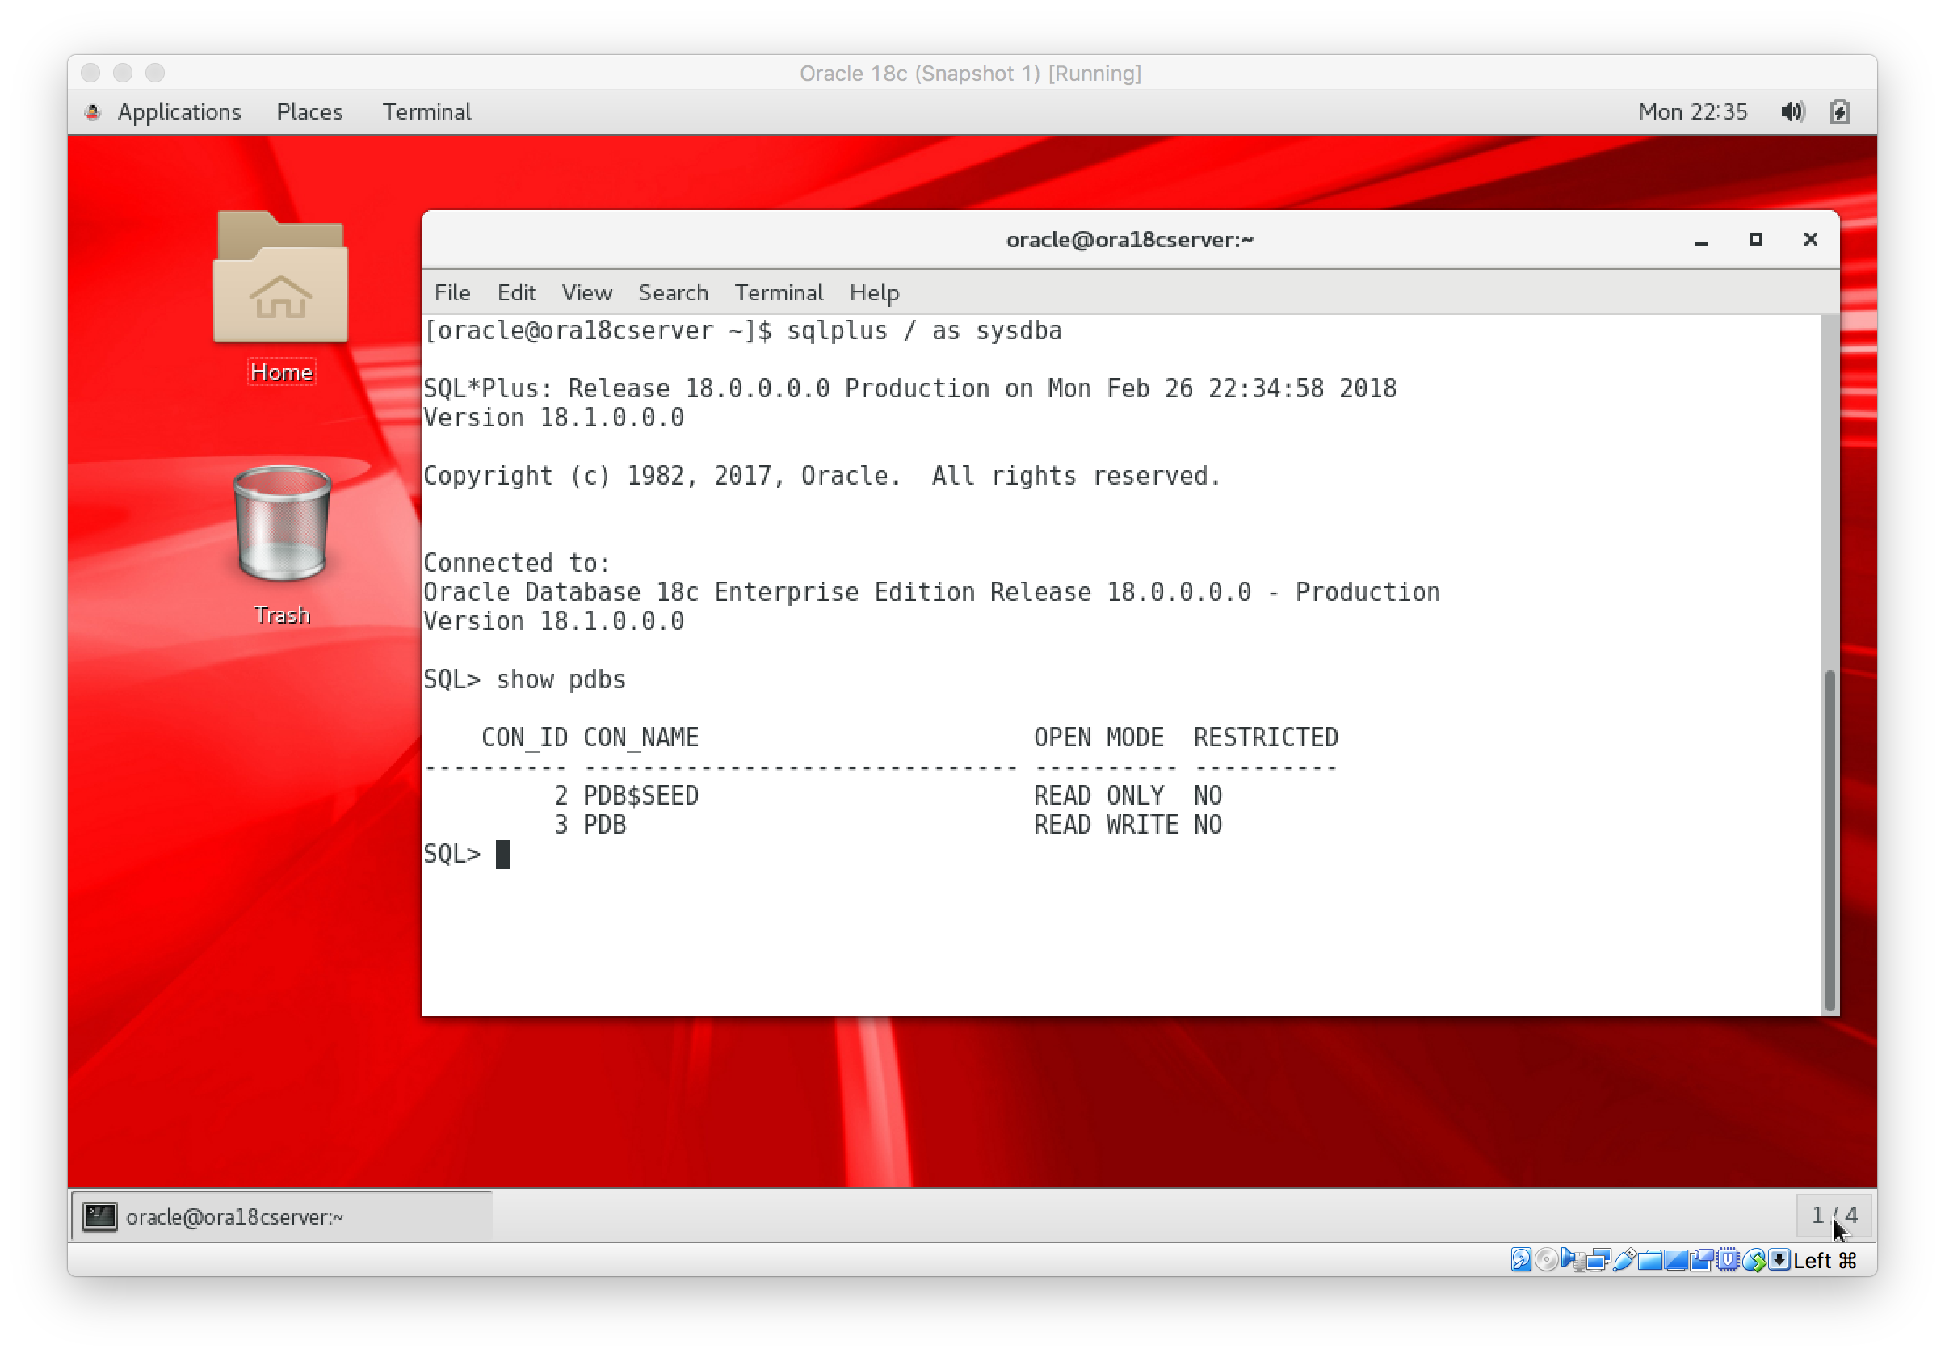
Task: Click the terminal window vertical scrollbar thumb
Action: tap(1829, 840)
